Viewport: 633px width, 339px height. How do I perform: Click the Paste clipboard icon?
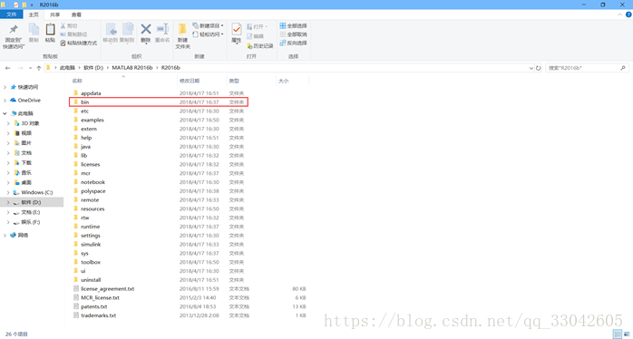(x=50, y=30)
